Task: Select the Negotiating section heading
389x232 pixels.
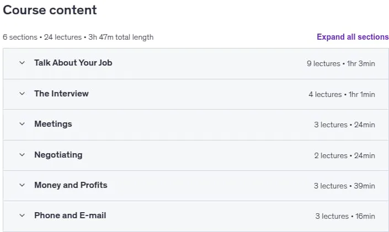Action: 58,155
